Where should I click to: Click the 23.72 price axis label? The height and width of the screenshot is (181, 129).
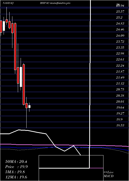(120, 42)
